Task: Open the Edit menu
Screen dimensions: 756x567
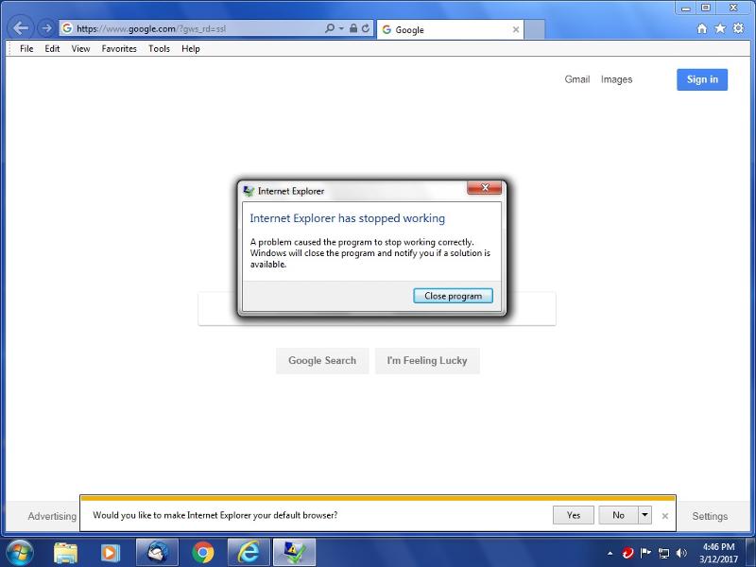Action: pos(52,49)
